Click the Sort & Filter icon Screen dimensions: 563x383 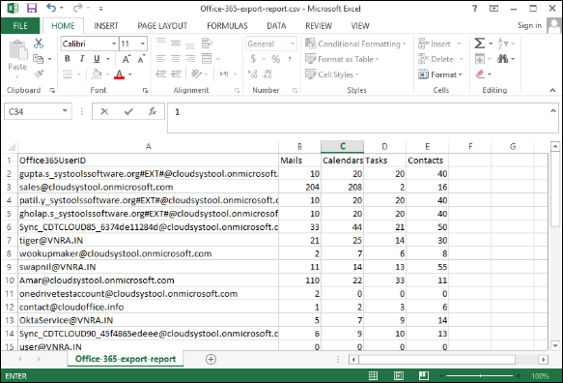pyautogui.click(x=503, y=44)
